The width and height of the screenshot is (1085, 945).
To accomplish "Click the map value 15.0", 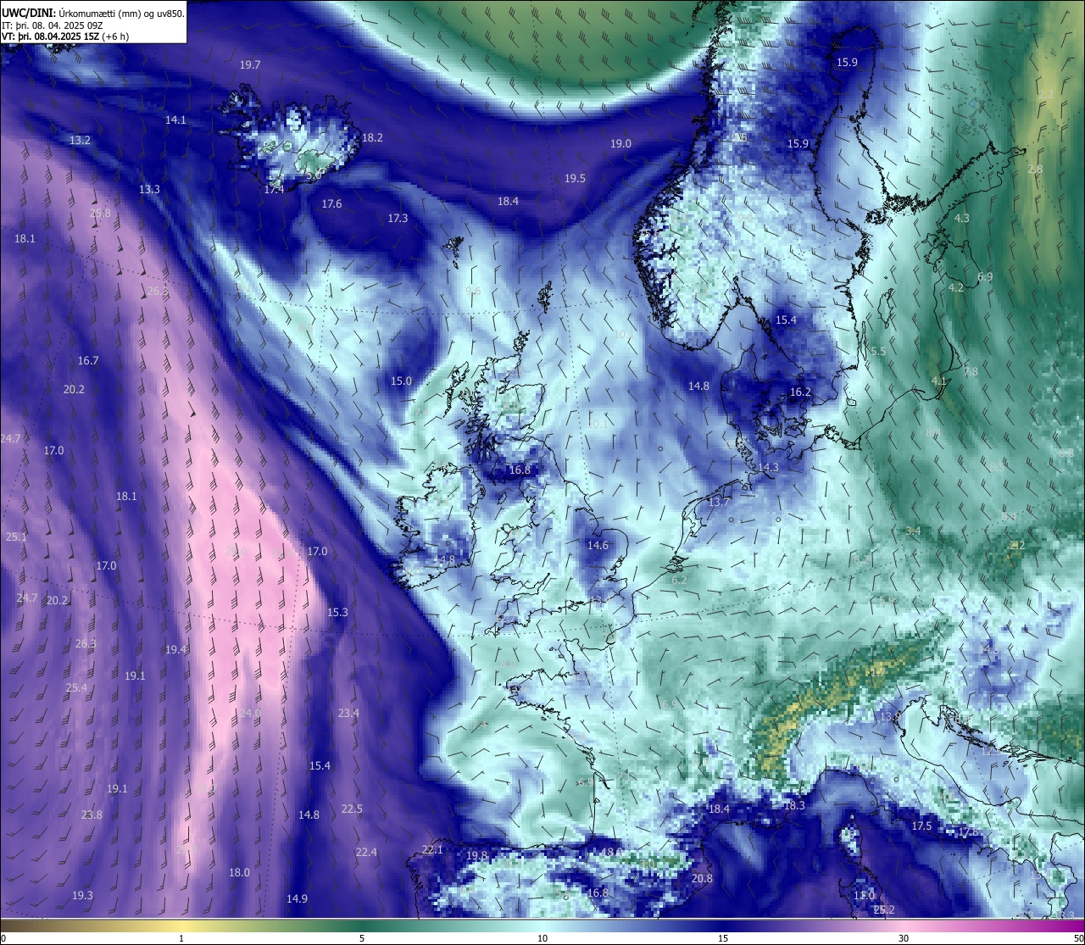I will coord(401,381).
